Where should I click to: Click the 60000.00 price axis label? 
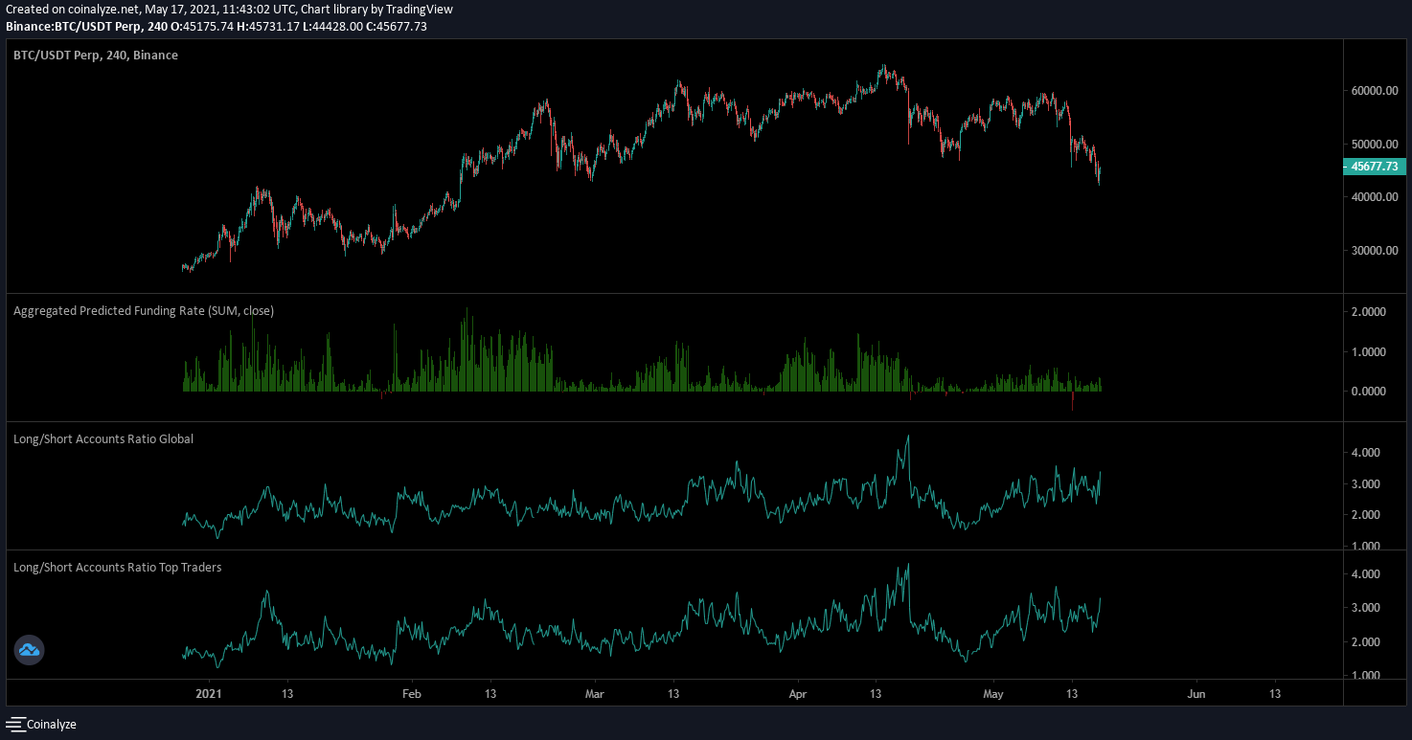click(x=1375, y=91)
